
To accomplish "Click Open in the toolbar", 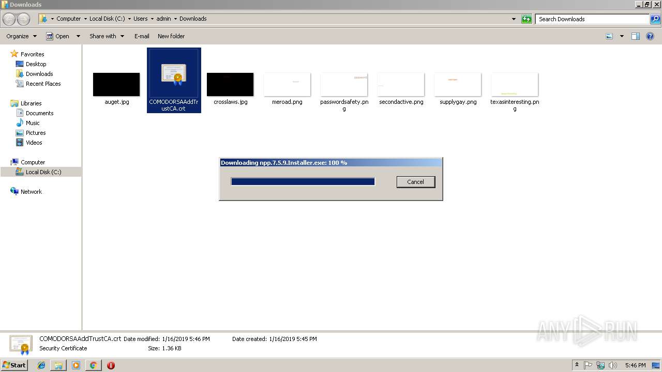I will [x=58, y=36].
